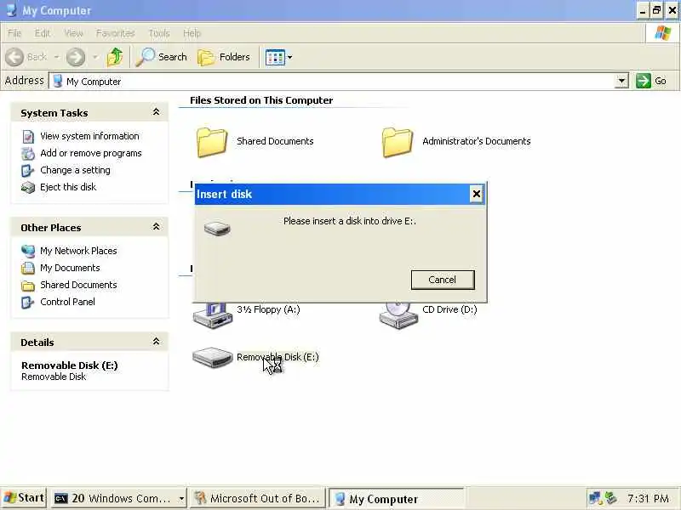This screenshot has width=681, height=510.
Task: Select the Shared Documents folder icon in main pane
Action: 211,141
